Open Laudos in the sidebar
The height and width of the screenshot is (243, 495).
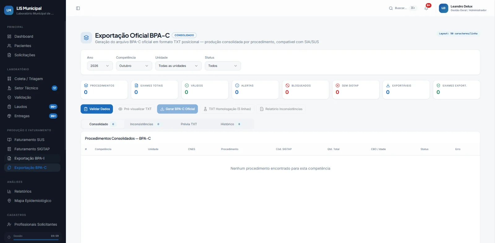pos(32,107)
